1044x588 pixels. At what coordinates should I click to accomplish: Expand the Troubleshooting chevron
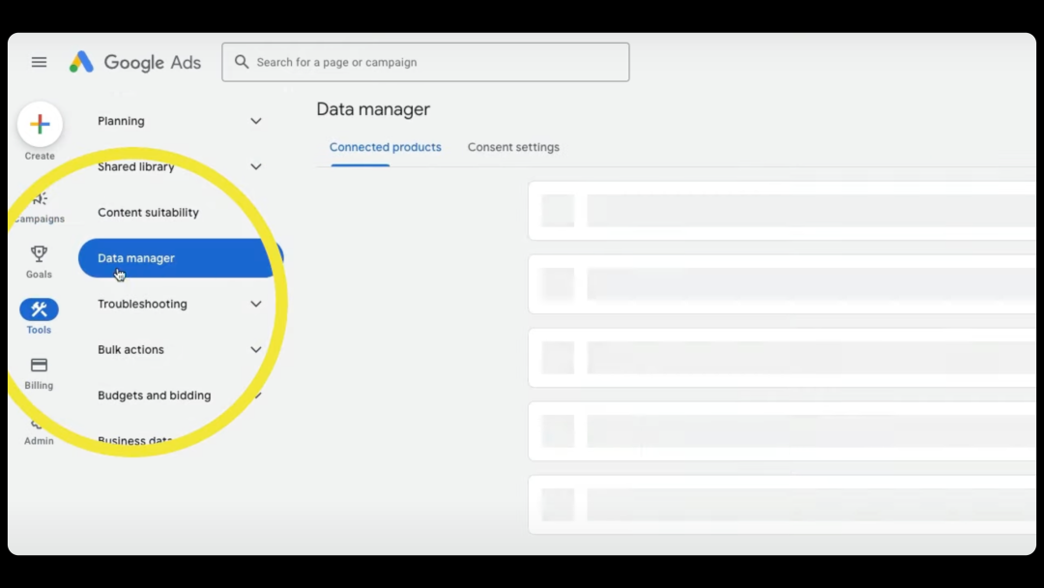[x=255, y=304]
